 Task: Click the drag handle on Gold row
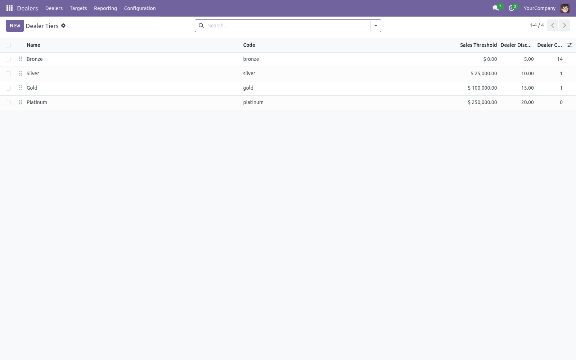[21, 88]
